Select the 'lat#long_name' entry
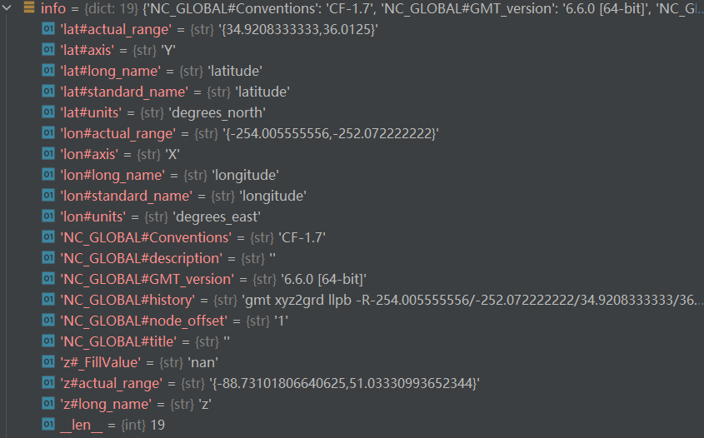 (x=161, y=71)
